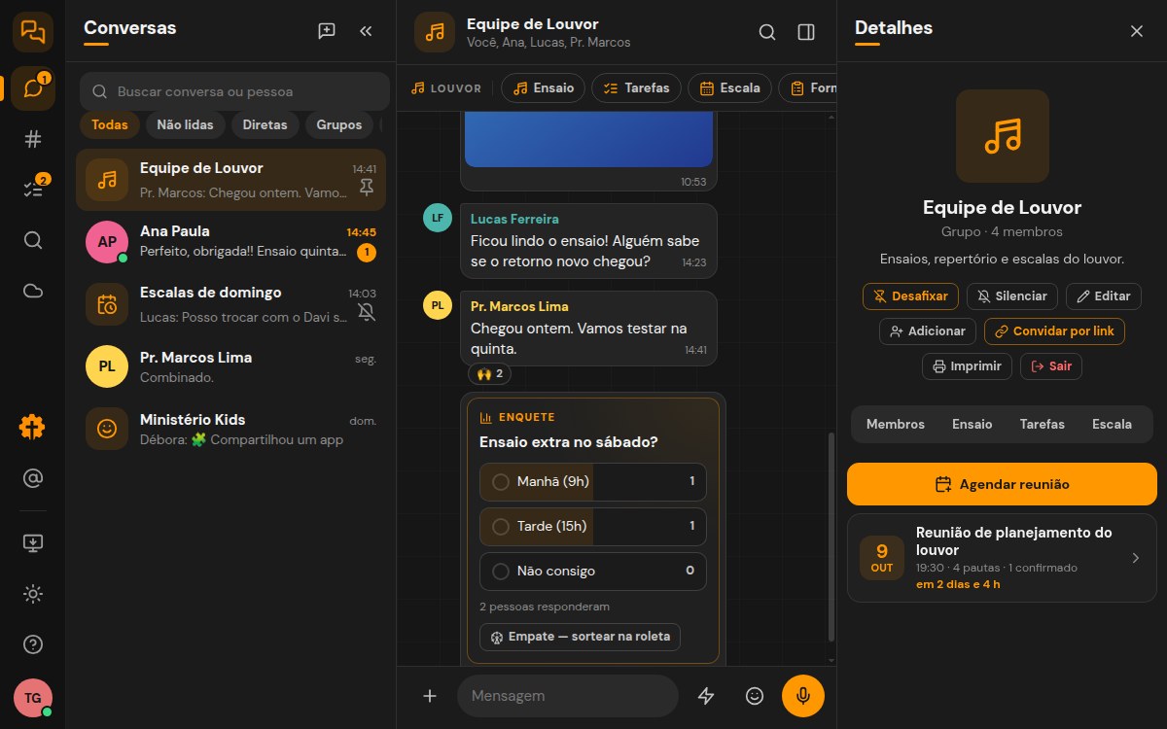Open Escalas de domingo conversation
The height and width of the screenshot is (729, 1167).
(230, 302)
